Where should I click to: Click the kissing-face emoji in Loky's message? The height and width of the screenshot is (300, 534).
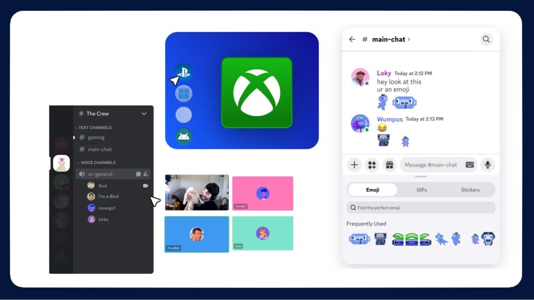click(405, 103)
